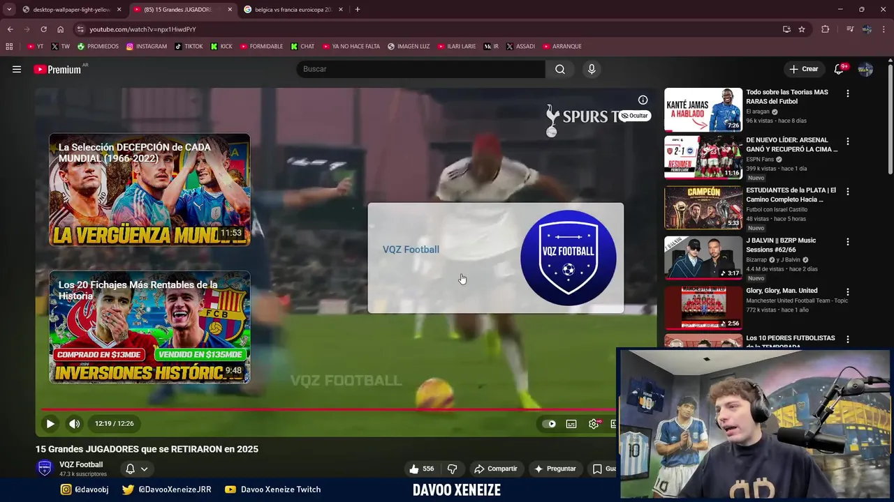Like the video thumbs up

[x=421, y=469]
